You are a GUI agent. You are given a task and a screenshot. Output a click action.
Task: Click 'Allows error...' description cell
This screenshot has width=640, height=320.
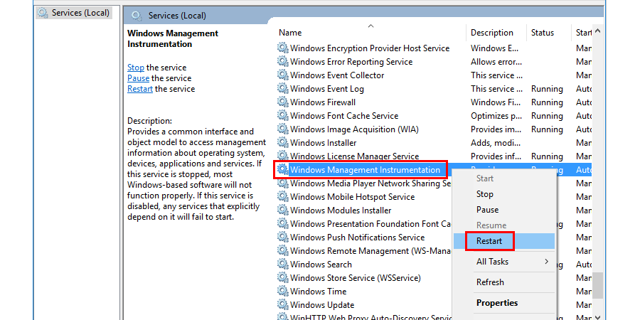pos(496,62)
